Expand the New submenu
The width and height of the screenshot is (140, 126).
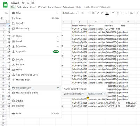pyautogui.click(x=36, y=13)
